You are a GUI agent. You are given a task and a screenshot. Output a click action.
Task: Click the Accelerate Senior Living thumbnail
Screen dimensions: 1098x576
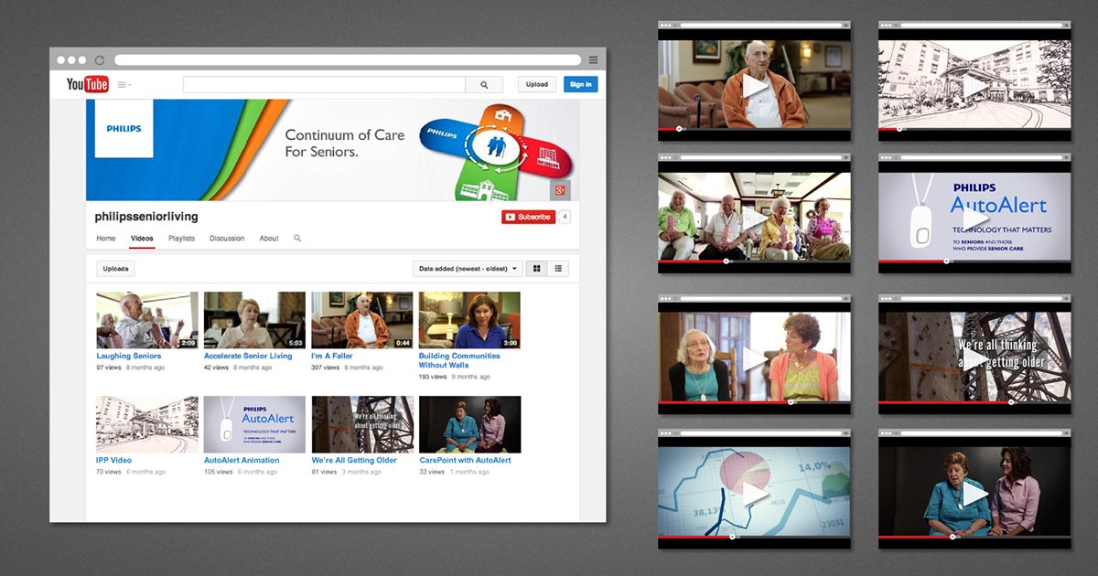(x=254, y=320)
